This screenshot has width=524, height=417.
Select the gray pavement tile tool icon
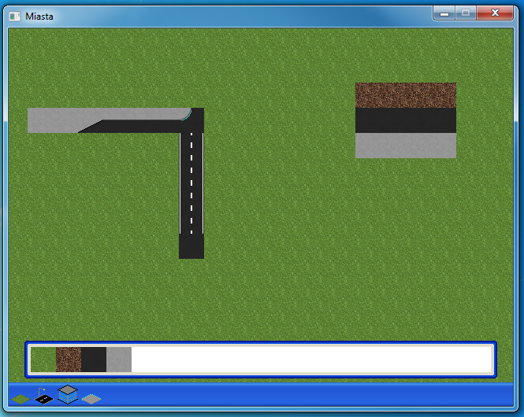click(x=91, y=398)
